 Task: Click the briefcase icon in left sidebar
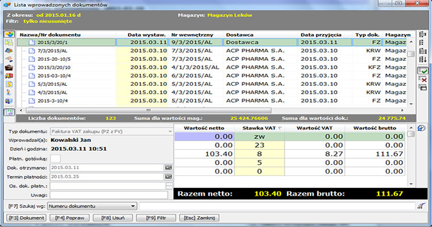coord(9,68)
